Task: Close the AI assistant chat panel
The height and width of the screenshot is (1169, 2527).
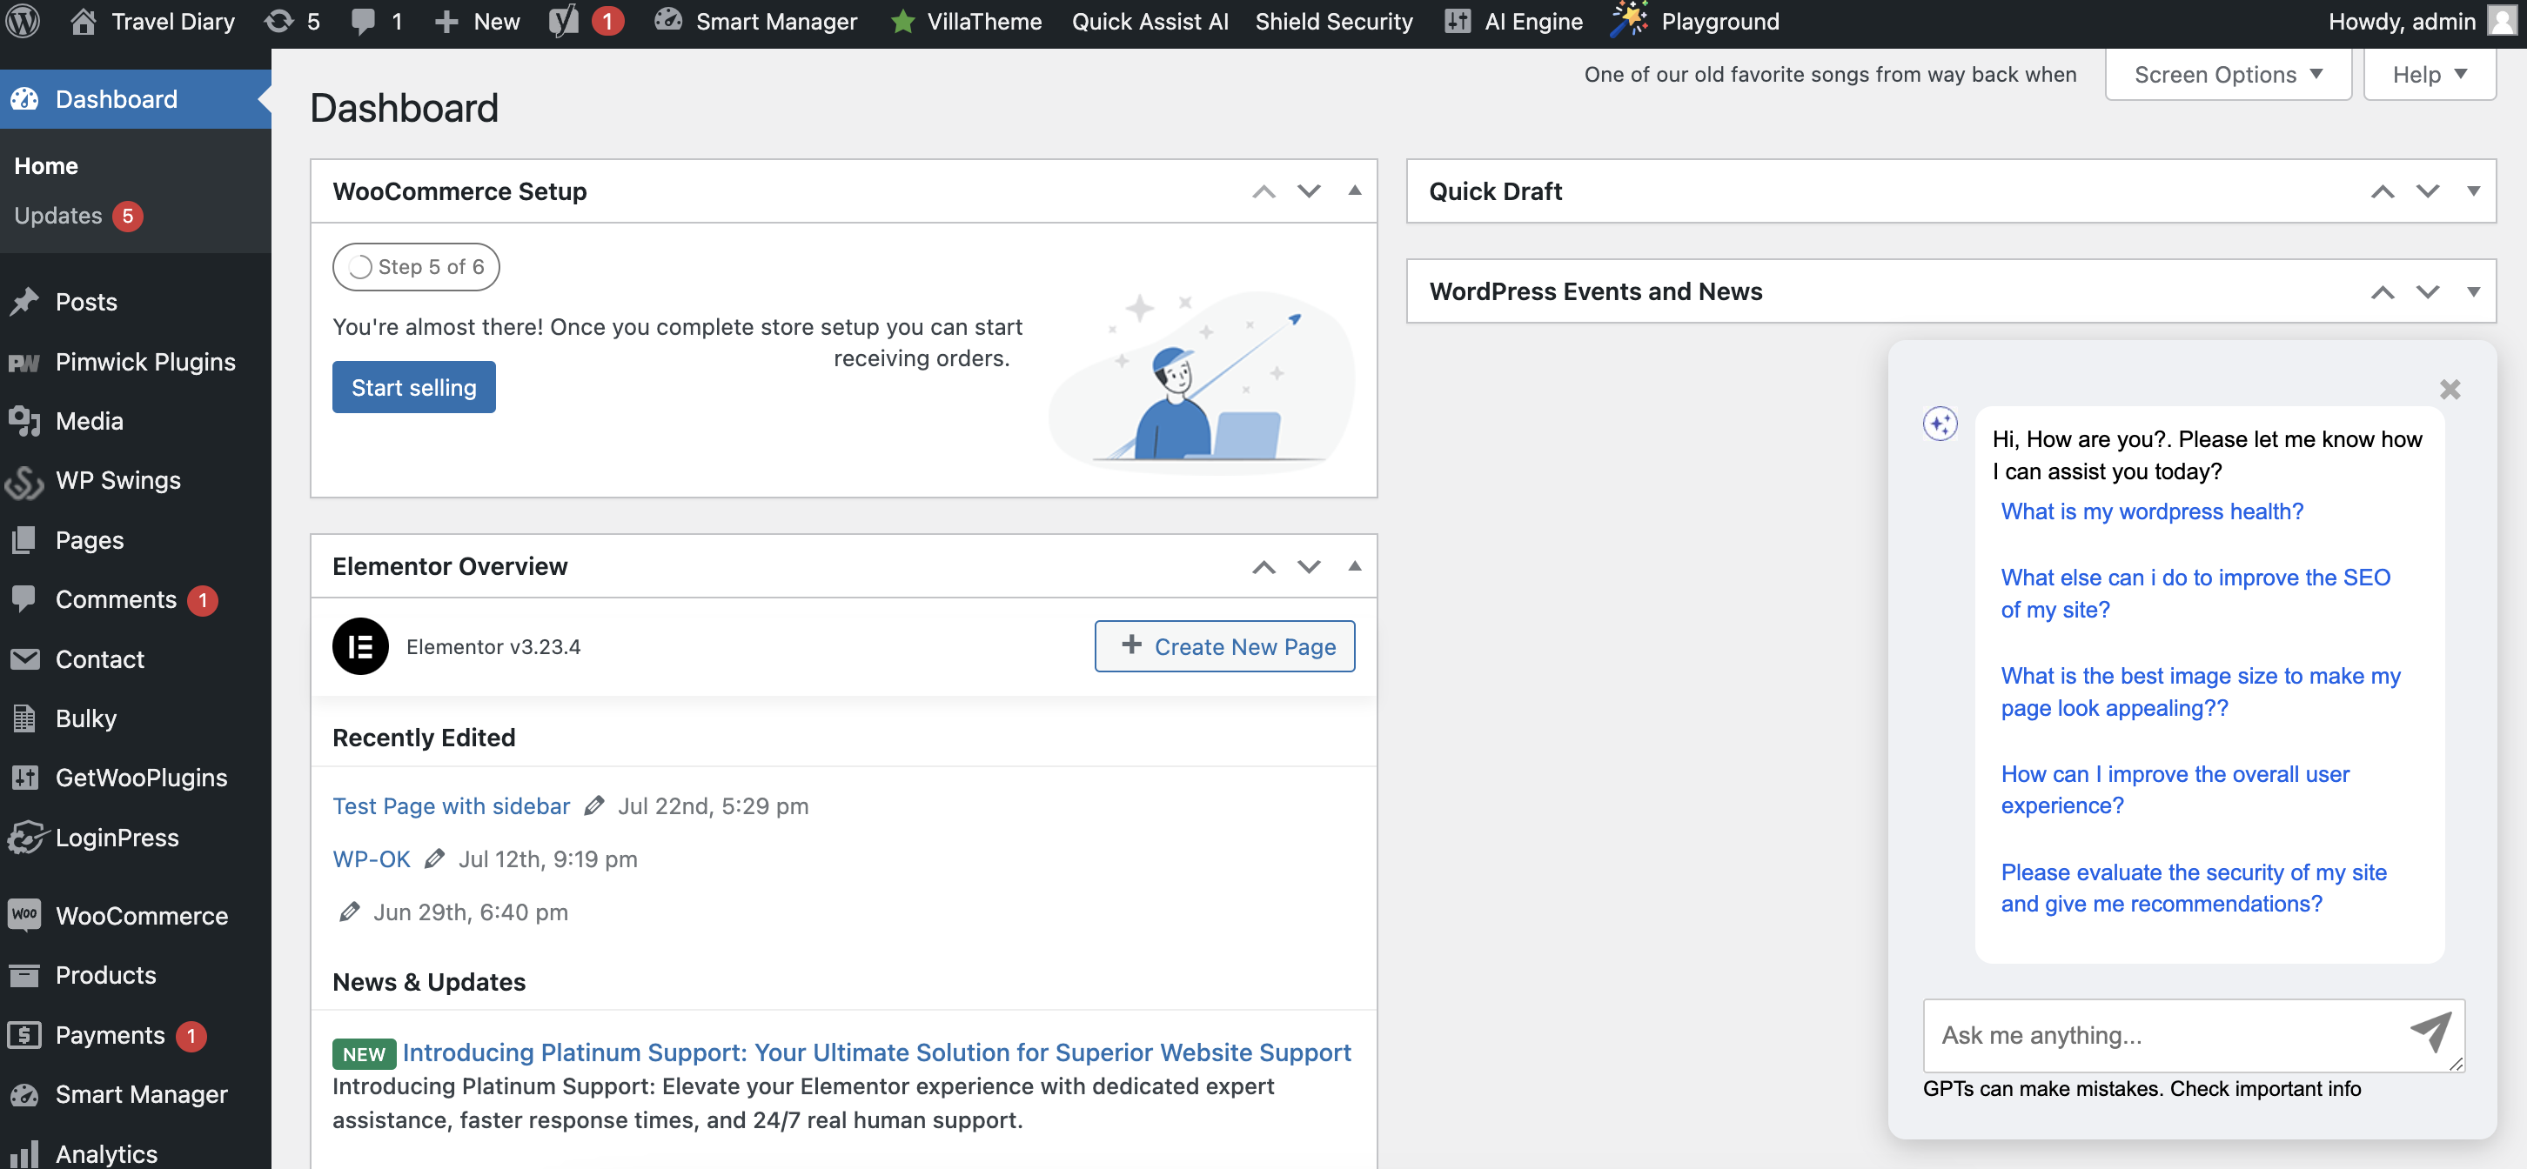Action: [2450, 390]
